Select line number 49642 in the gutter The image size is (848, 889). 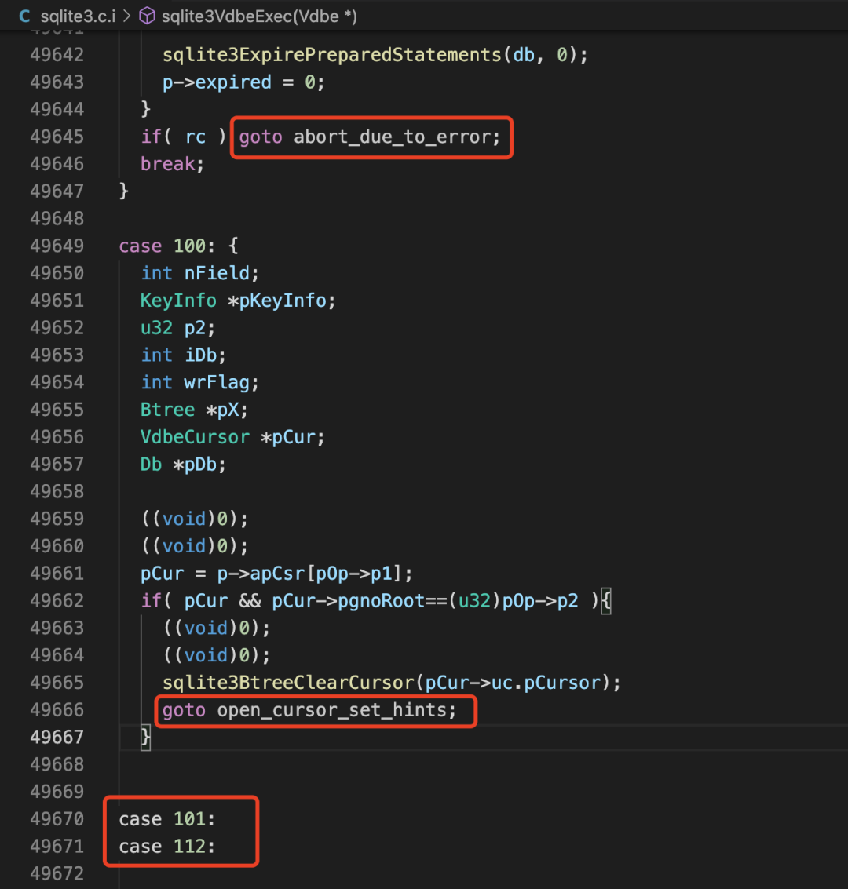point(57,55)
